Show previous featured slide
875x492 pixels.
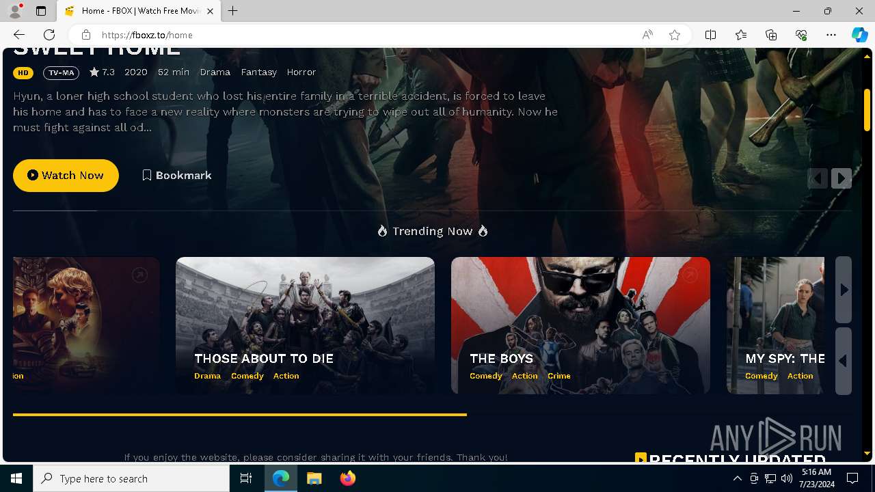click(818, 178)
